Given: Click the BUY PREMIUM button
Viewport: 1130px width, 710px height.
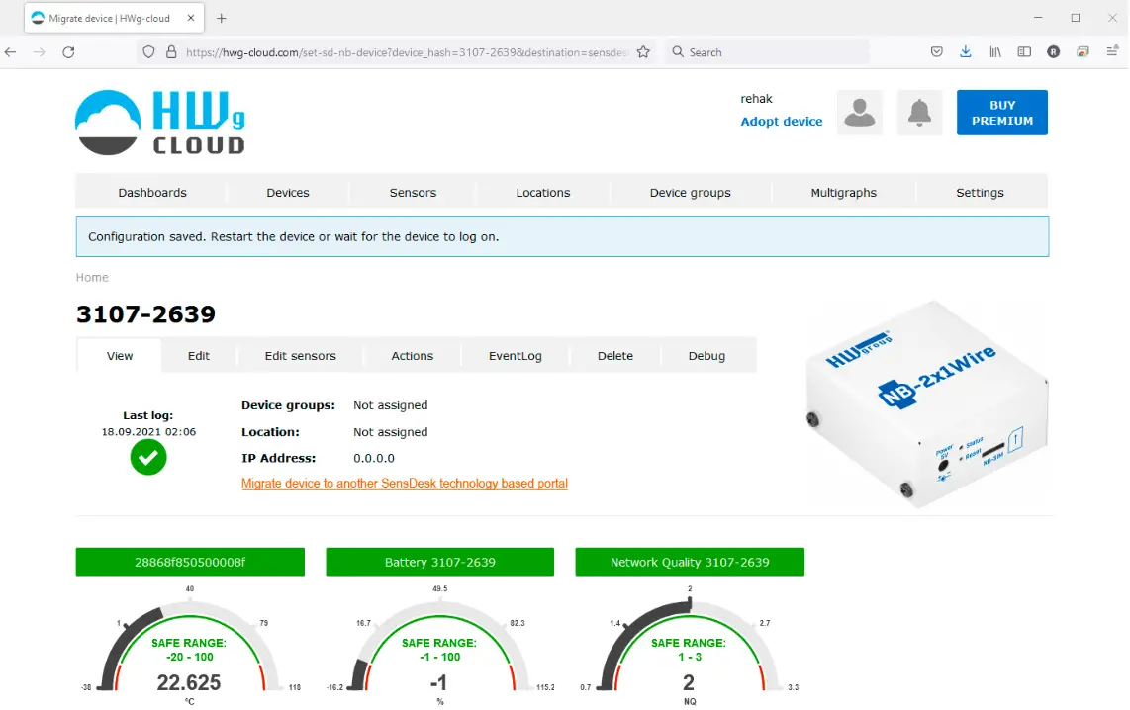Looking at the screenshot, I should (x=1001, y=113).
